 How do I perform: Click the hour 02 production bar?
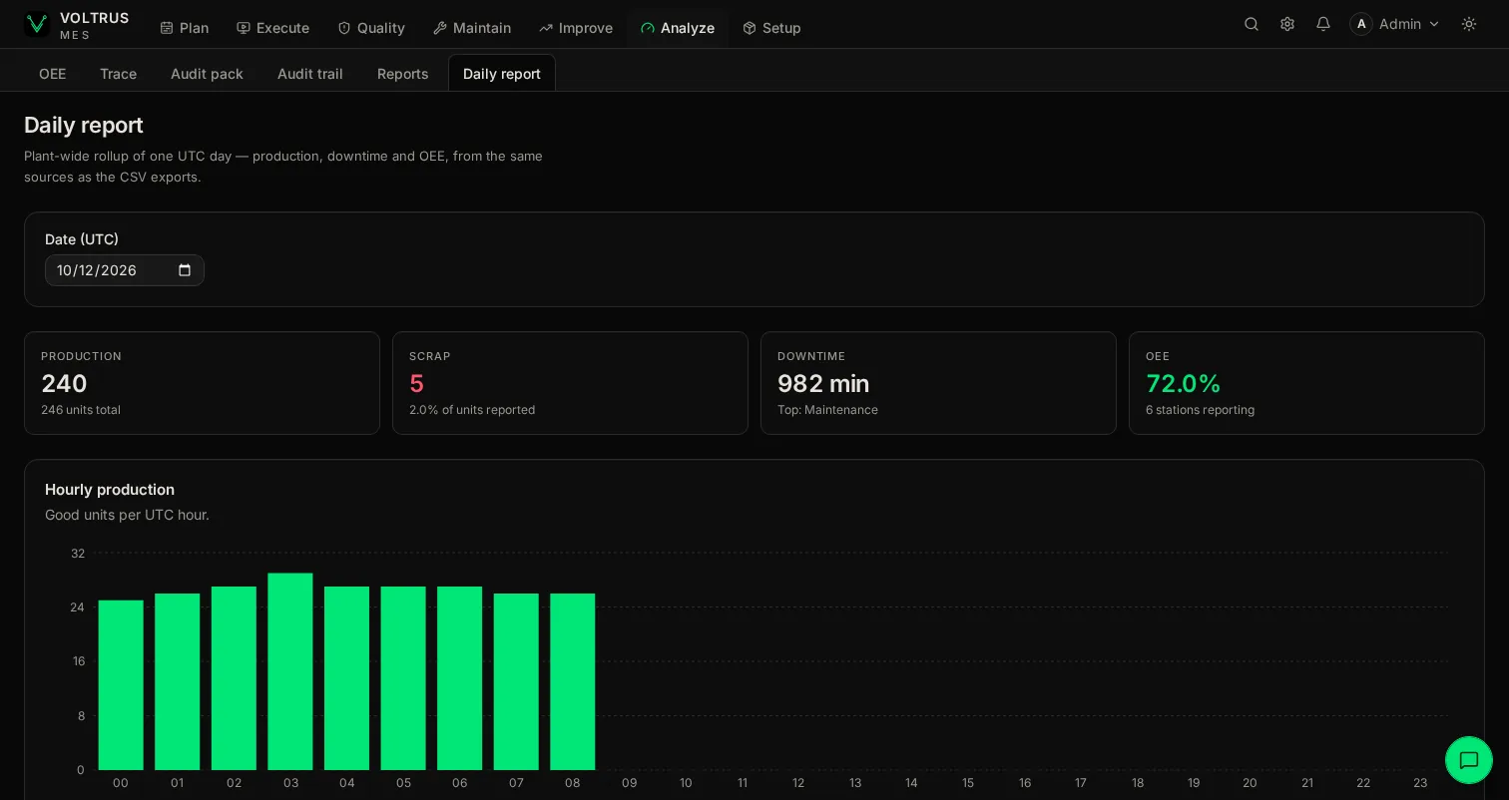pyautogui.click(x=234, y=678)
